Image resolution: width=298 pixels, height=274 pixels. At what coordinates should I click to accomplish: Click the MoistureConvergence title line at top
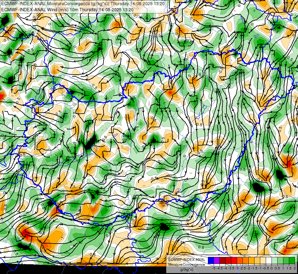[x=83, y=4]
